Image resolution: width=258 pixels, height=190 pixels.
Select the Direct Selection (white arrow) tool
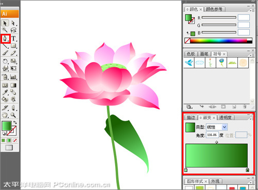pos(13,23)
